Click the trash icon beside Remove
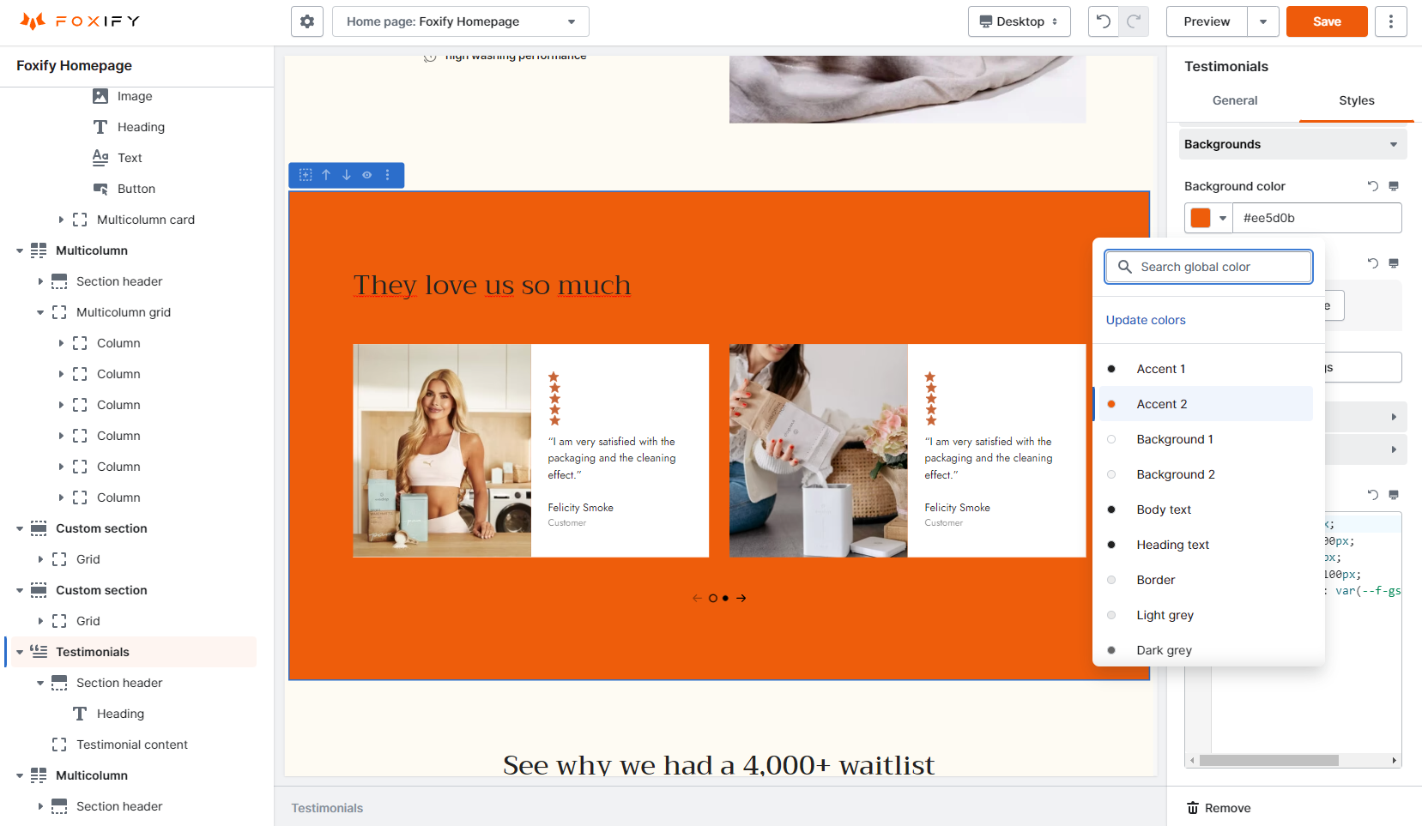This screenshot has width=1422, height=826. point(1193,808)
